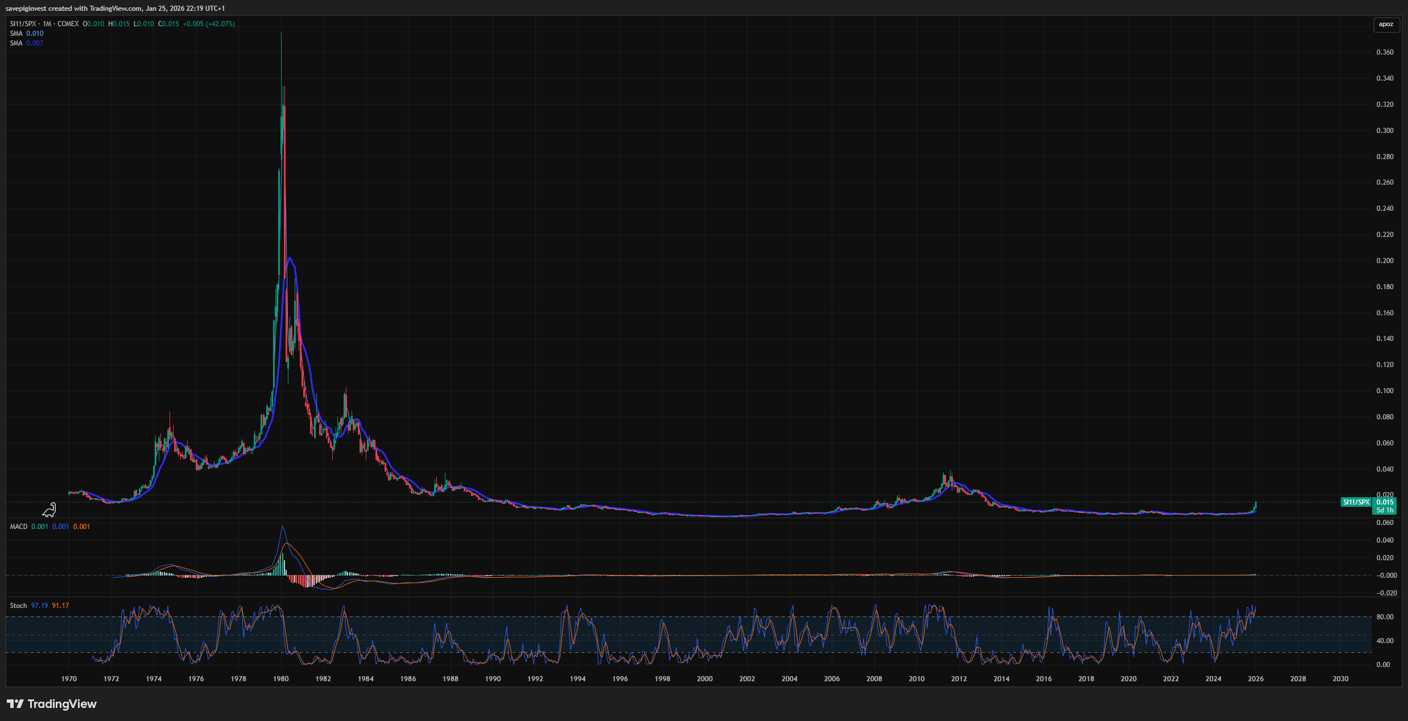The image size is (1408, 721).
Task: Select the Stoch indicator legend label
Action: pyautogui.click(x=18, y=606)
